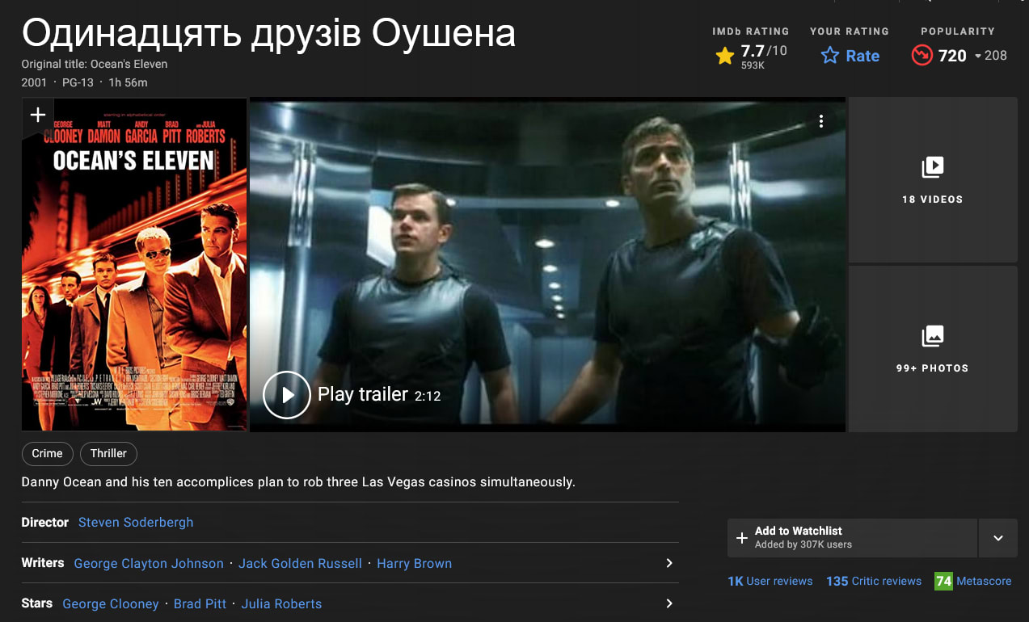Click the photos gallery icon
The image size is (1029, 622).
[932, 336]
